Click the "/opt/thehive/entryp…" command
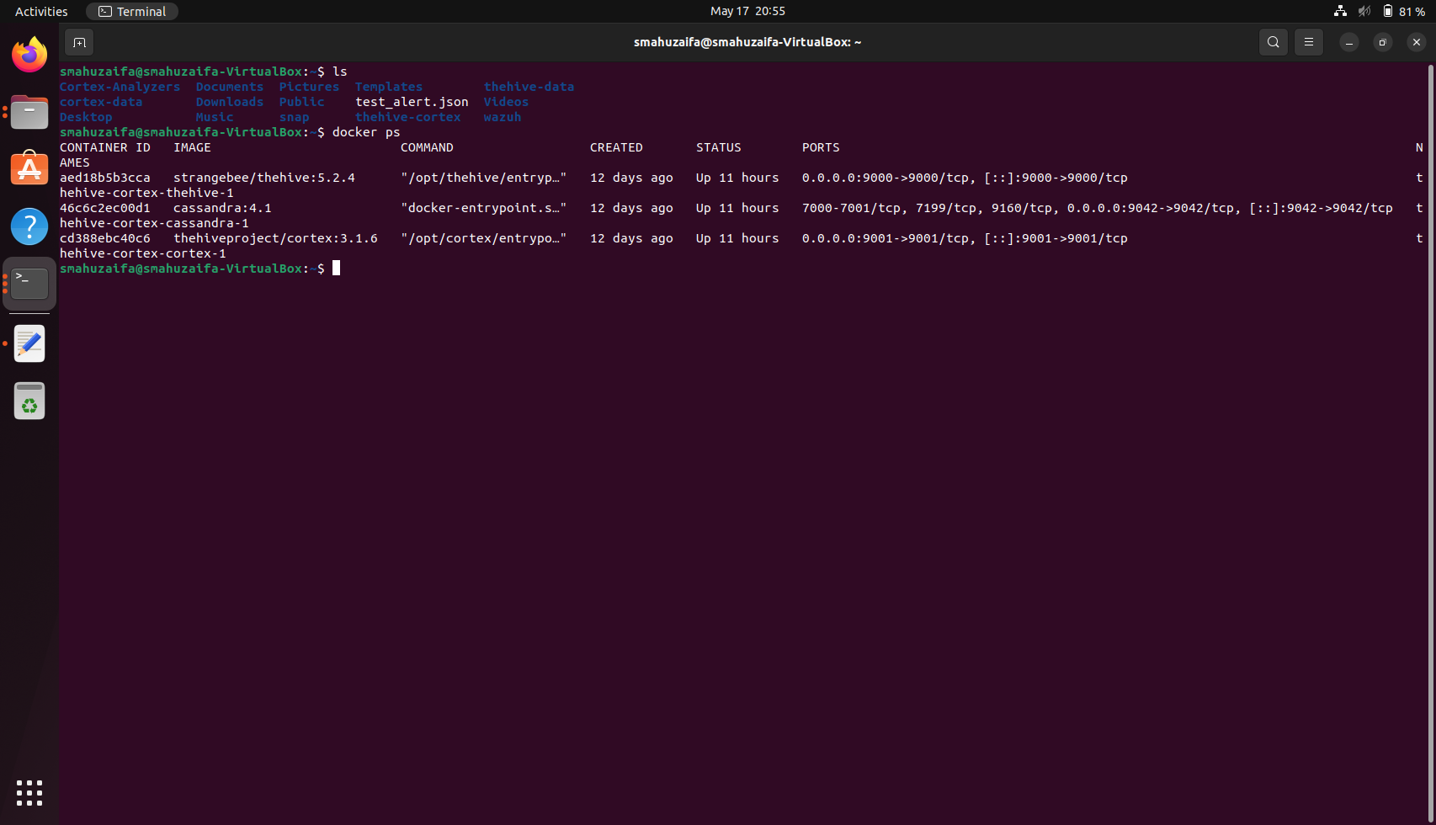1436x825 pixels. click(x=484, y=178)
